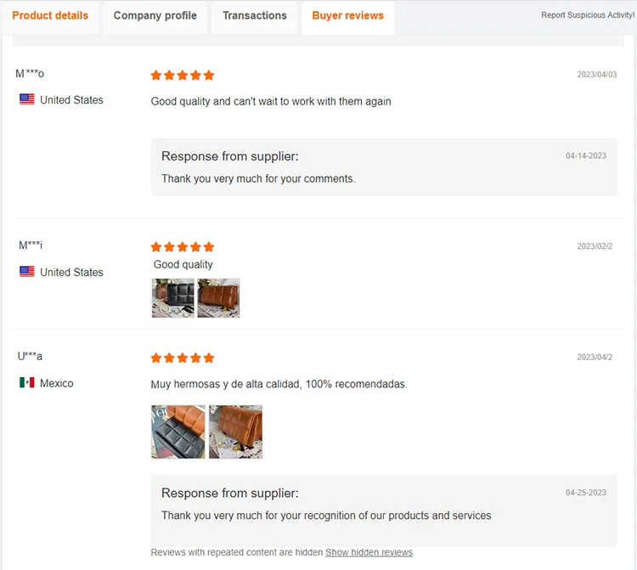The width and height of the screenshot is (637, 570).
Task: Click the Mexico flag icon
Action: pyautogui.click(x=27, y=383)
